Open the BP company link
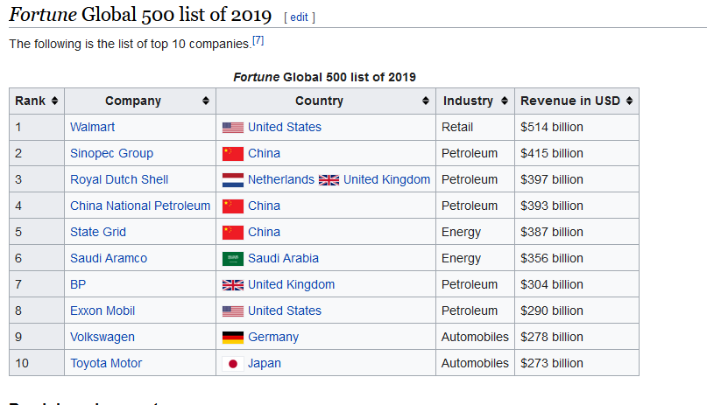 coord(78,284)
